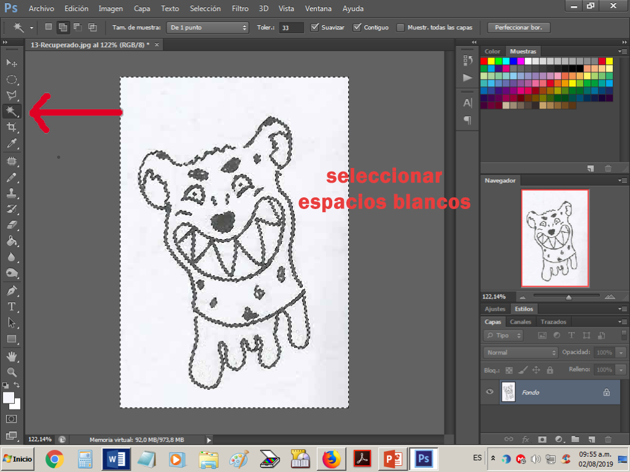This screenshot has height=472, width=630.
Task: Select the Healing Brush tool
Action: point(12,161)
